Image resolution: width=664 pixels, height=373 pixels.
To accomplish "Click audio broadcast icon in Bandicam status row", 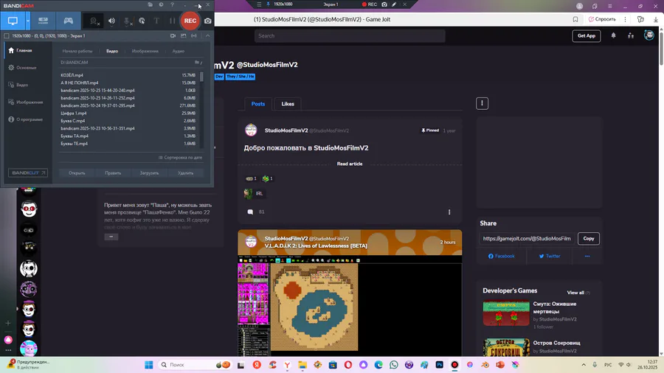I will pyautogui.click(x=194, y=36).
